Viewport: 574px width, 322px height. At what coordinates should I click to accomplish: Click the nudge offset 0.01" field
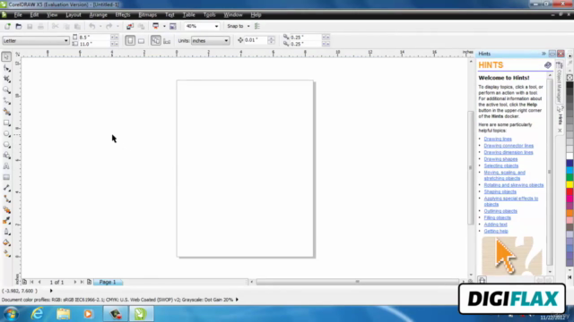click(x=256, y=40)
